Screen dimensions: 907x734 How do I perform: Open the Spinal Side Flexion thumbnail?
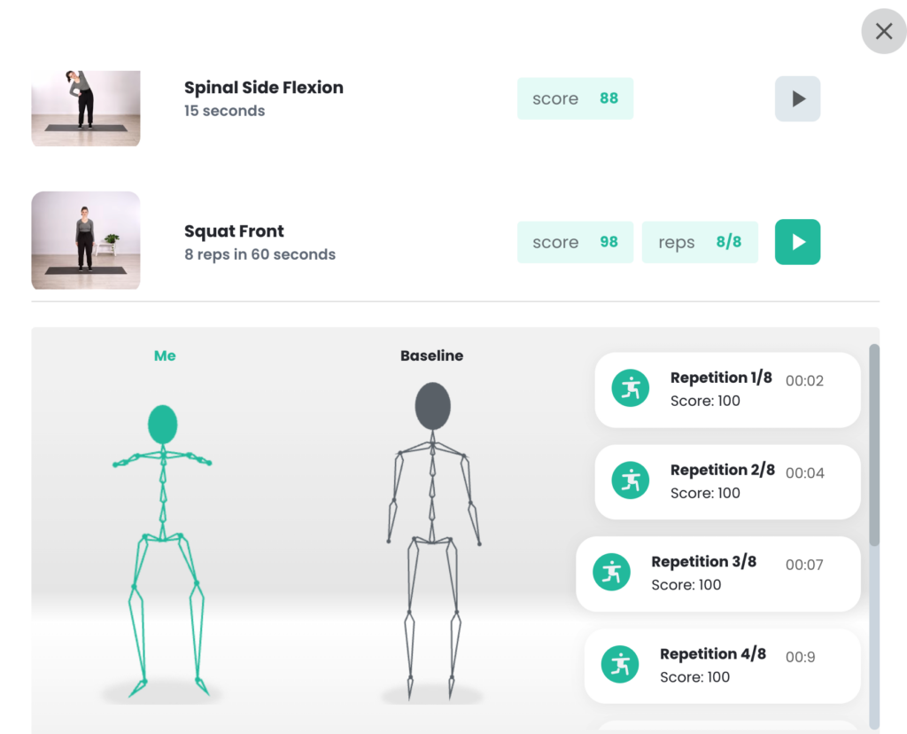(86, 108)
